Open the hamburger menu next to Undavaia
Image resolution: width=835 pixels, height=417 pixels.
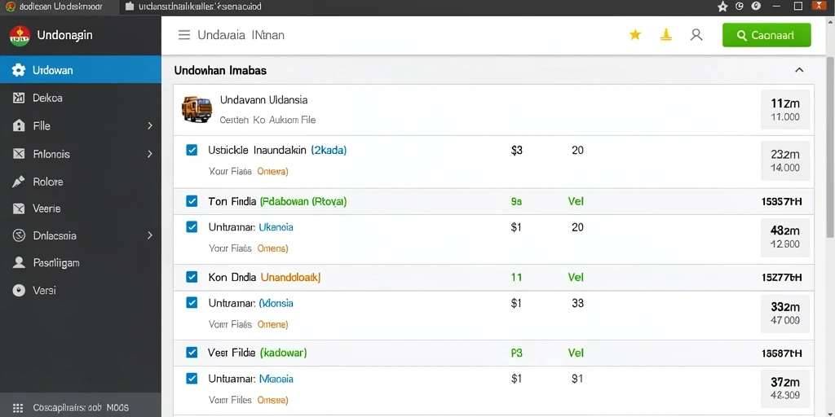pos(183,35)
